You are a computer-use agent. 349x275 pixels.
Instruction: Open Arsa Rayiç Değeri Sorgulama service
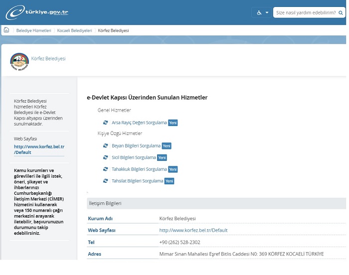139,123
